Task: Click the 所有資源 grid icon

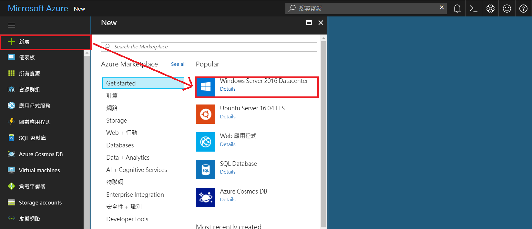Action: 11,73
